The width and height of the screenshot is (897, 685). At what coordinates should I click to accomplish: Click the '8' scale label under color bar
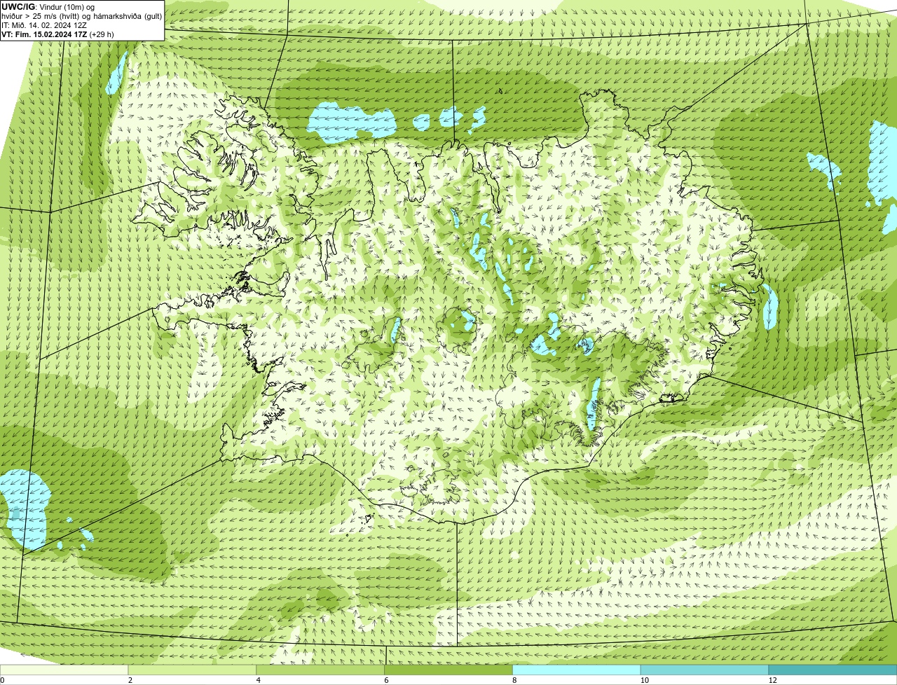tap(514, 680)
